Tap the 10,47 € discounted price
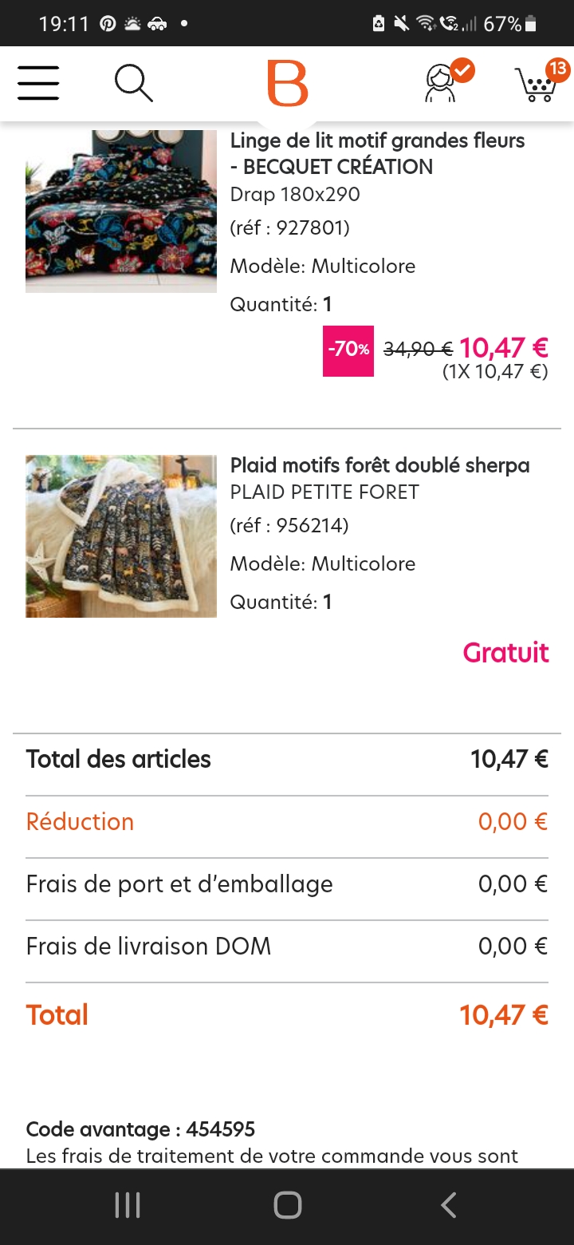Image resolution: width=574 pixels, height=1245 pixels. (504, 348)
